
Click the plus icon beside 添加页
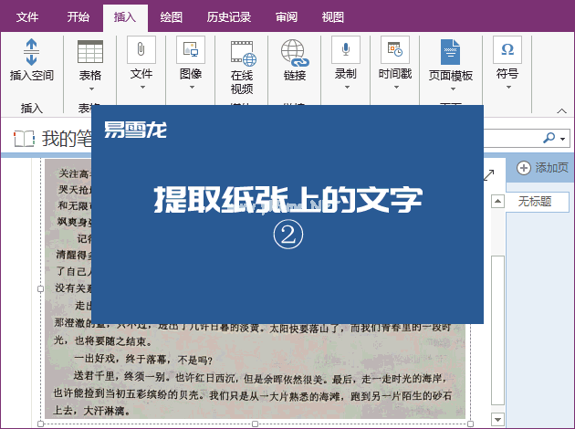pos(524,168)
